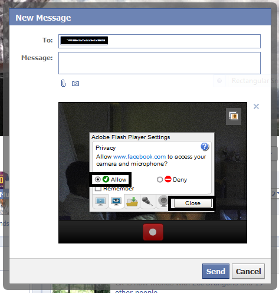This screenshot has height=293, width=279.
Task: Open Flash settings help question mark
Action: [205, 147]
